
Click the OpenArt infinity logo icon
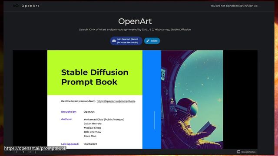point(16,6)
